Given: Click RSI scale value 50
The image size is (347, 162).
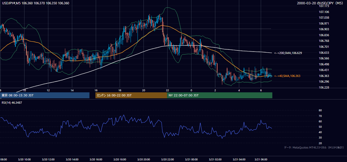Looking at the screenshot, I should click(320, 127).
